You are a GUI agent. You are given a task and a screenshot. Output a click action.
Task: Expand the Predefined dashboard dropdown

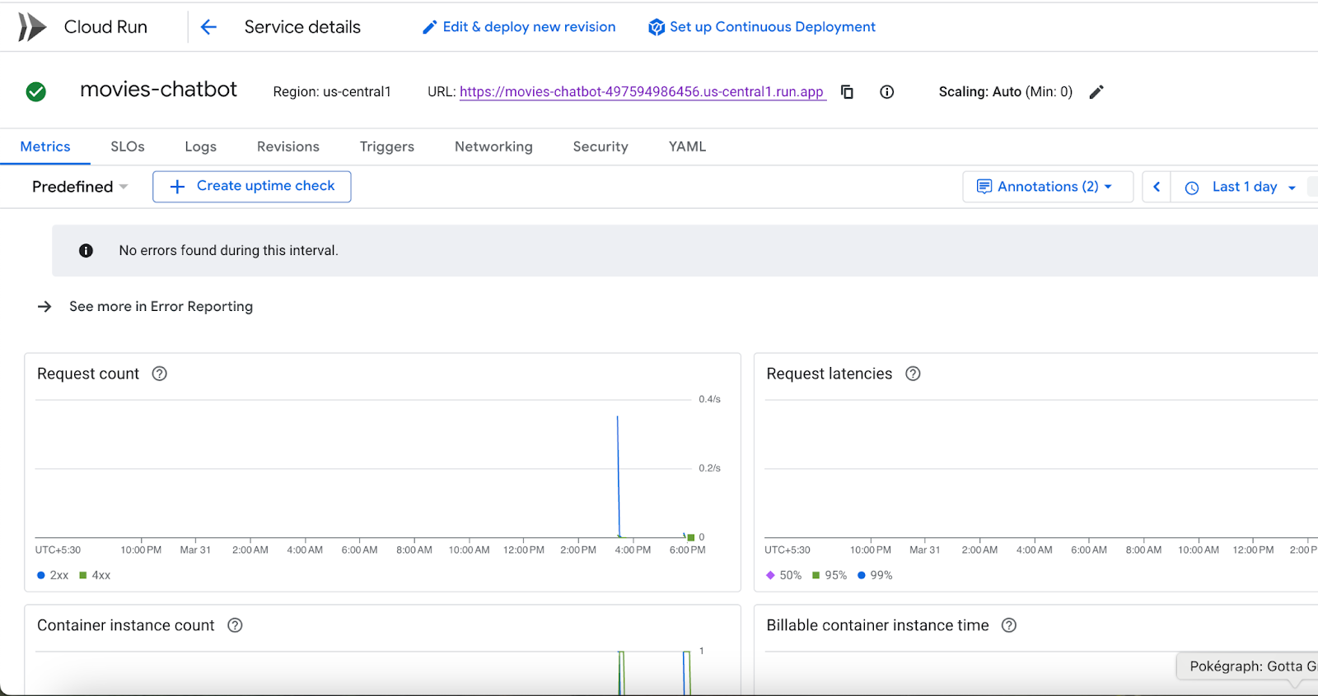(80, 187)
